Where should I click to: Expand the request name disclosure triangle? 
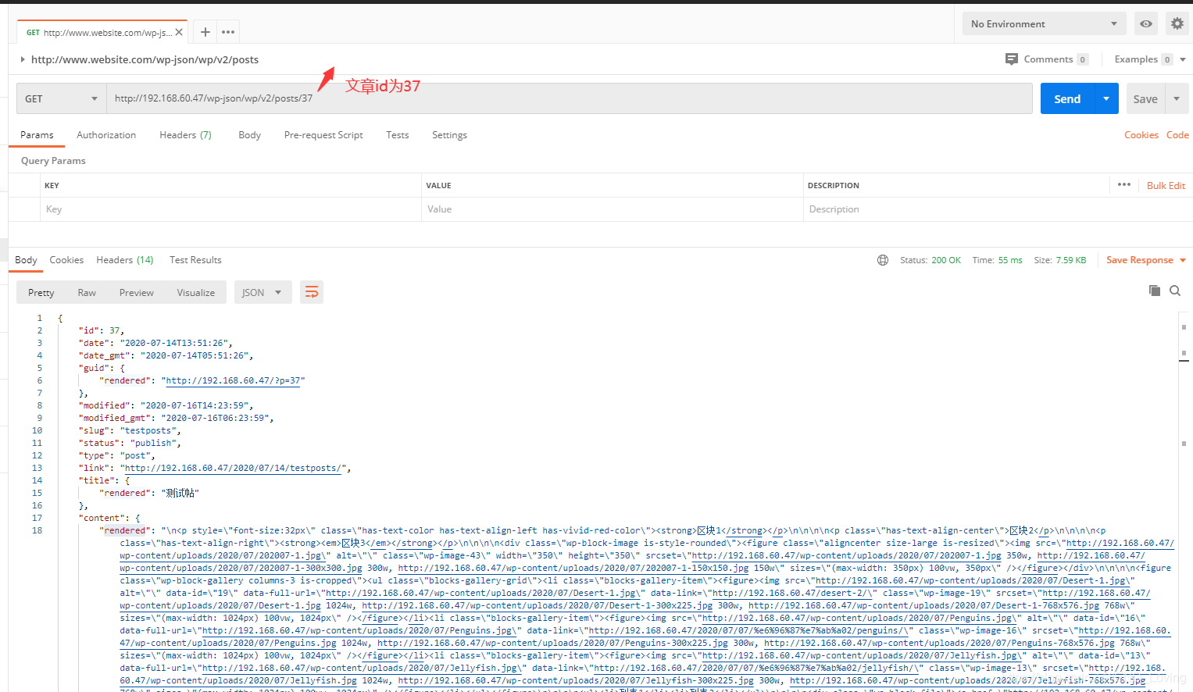[x=23, y=59]
